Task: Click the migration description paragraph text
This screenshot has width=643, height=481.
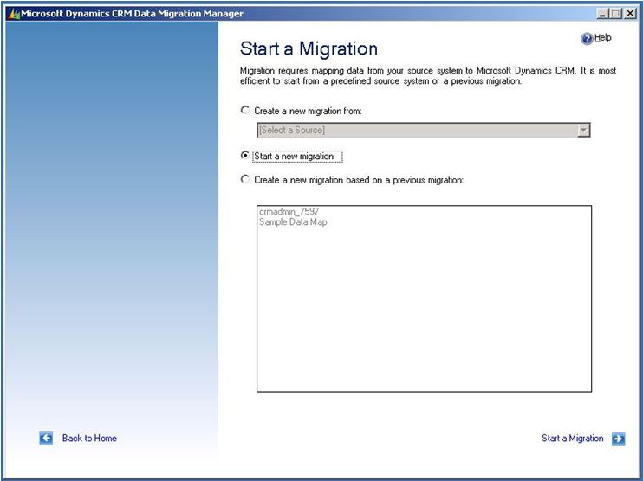Action: tap(427, 76)
